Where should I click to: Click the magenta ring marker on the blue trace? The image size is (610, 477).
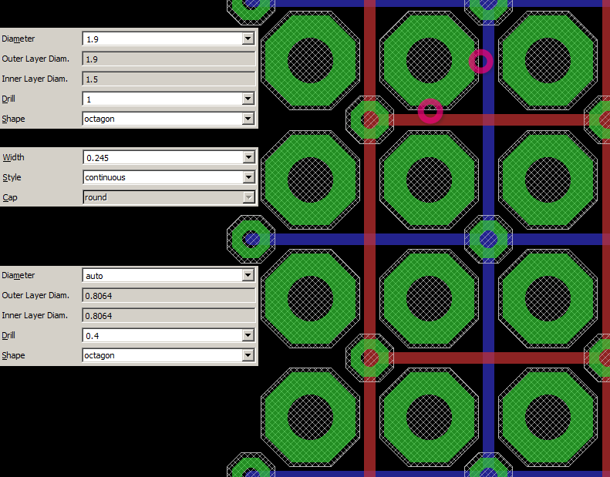point(481,62)
